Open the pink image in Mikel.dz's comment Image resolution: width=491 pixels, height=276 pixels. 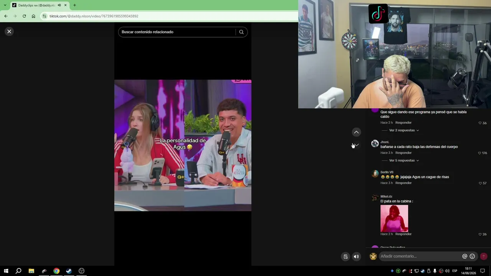tap(394, 218)
